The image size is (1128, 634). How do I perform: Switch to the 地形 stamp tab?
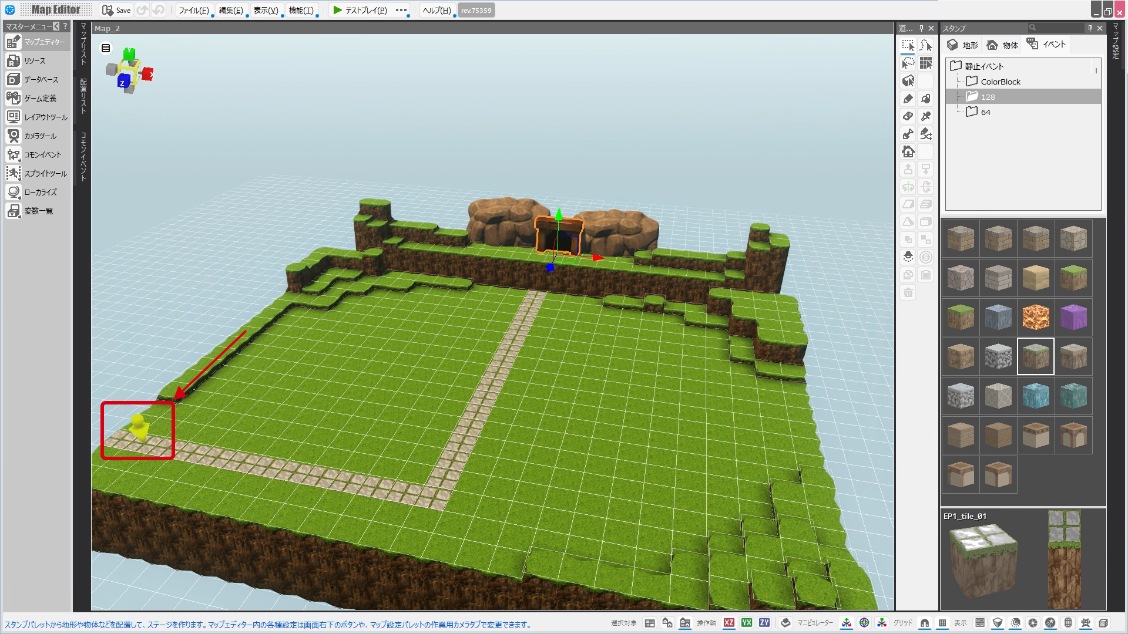pos(962,45)
